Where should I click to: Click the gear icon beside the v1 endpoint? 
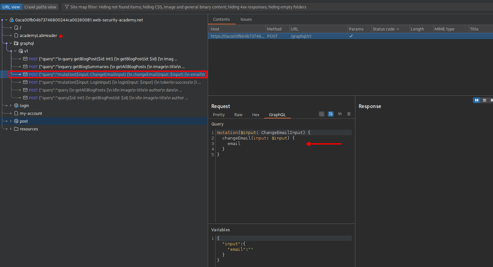(21, 51)
